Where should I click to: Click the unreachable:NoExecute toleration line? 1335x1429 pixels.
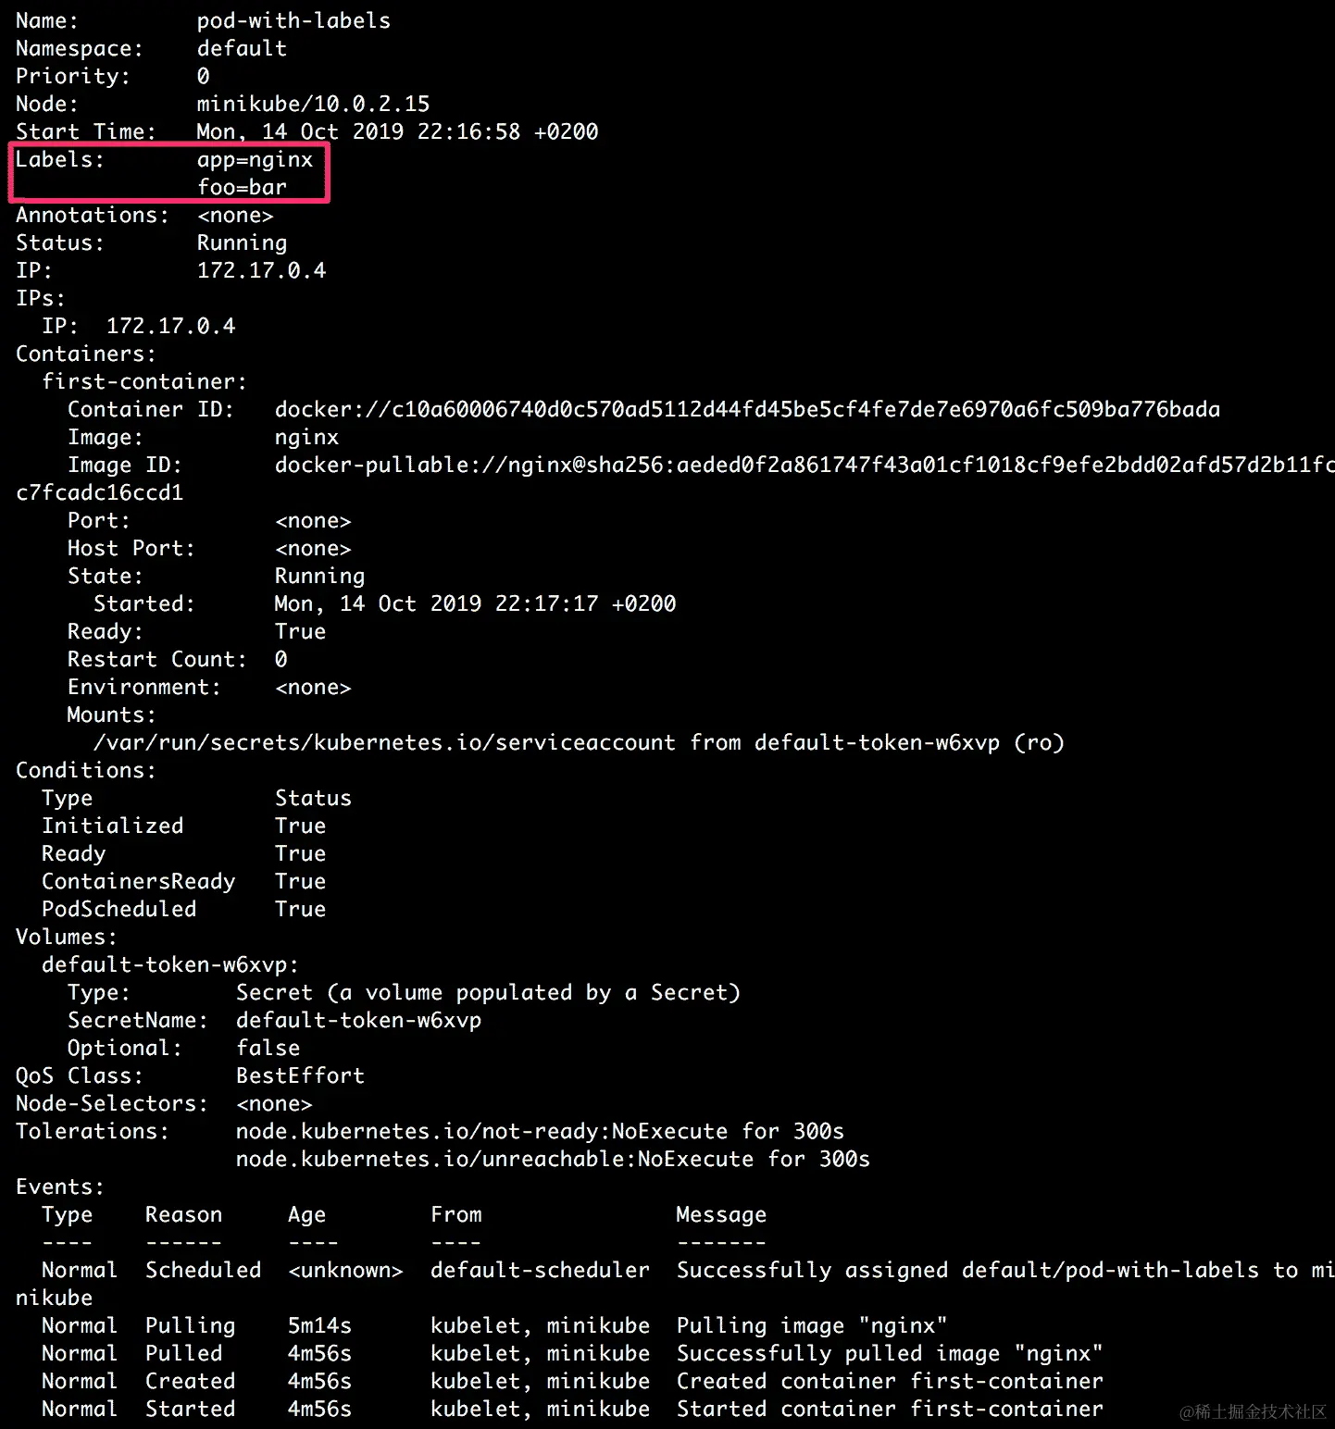553,1159
